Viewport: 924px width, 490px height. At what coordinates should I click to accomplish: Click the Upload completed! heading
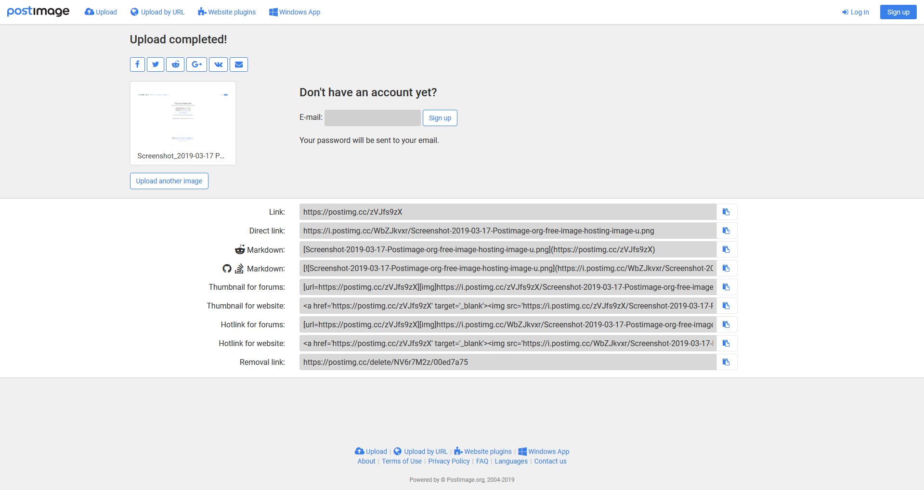[178, 39]
